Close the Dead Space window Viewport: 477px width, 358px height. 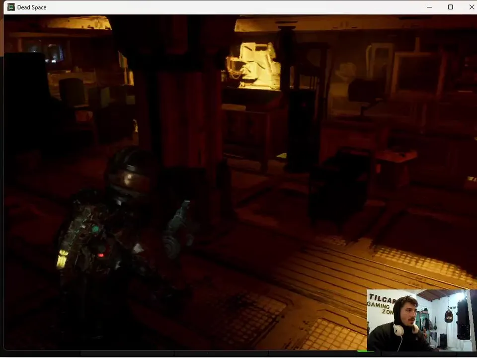tap(471, 7)
